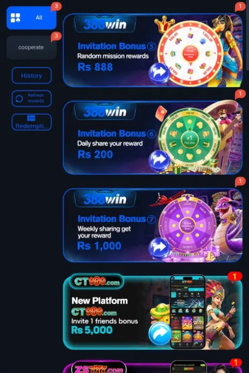This screenshot has height=373, width=249.
Task: Open the cooperate category tab
Action: coord(31,47)
